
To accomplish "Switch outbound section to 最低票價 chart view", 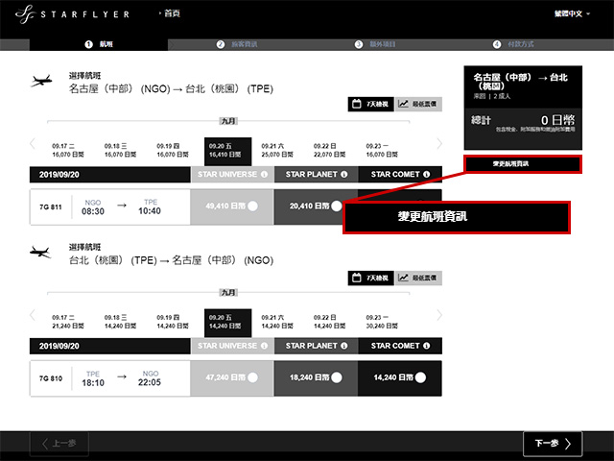I will [417, 105].
